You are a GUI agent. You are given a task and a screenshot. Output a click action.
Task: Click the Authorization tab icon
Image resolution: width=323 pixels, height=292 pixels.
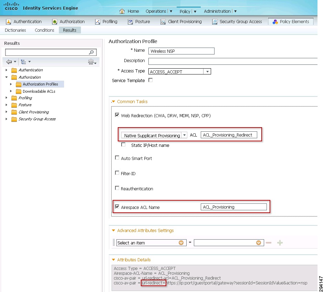pyautogui.click(x=55, y=22)
